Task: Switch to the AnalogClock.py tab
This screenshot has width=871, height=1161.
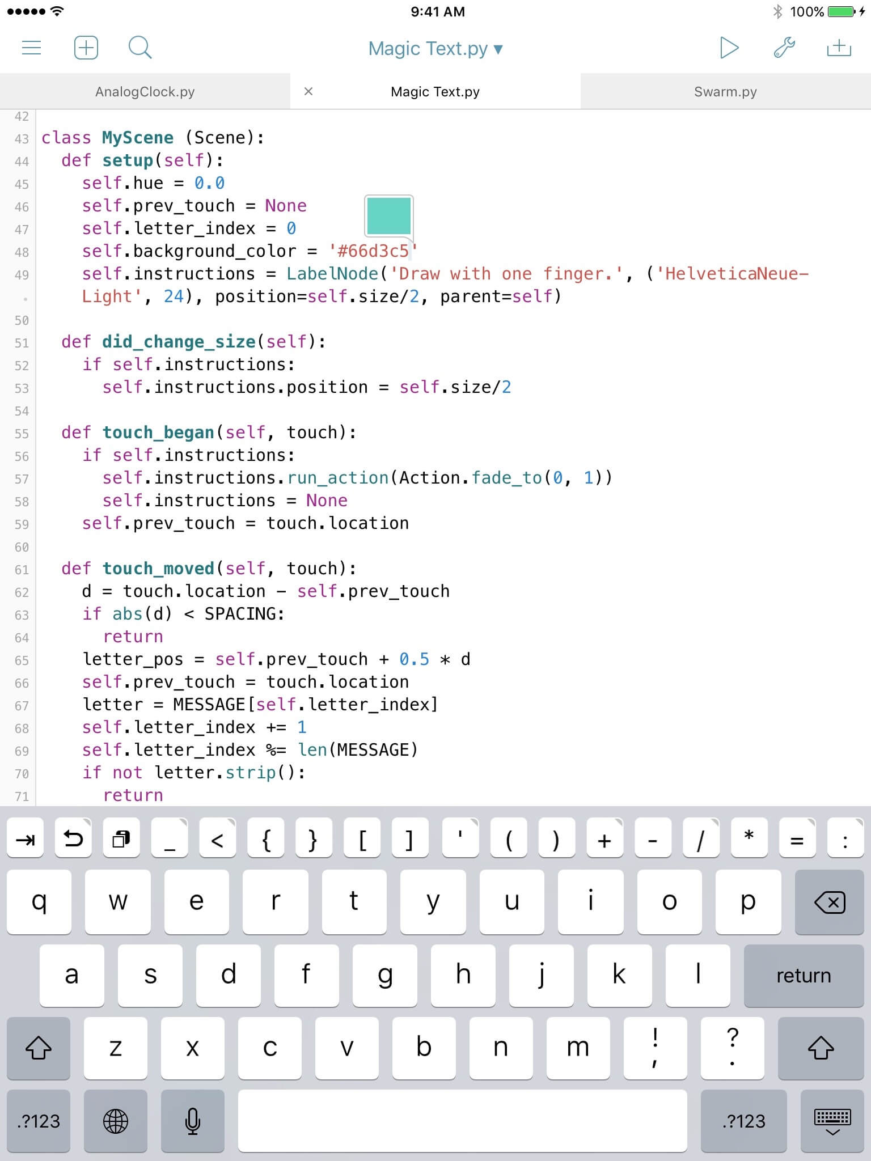Action: tap(145, 92)
